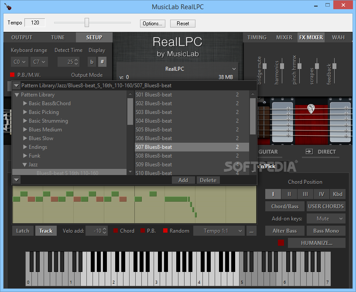Select the S03 Blues8-beat pattern
The image size is (356, 292).
pyautogui.click(x=192, y=112)
